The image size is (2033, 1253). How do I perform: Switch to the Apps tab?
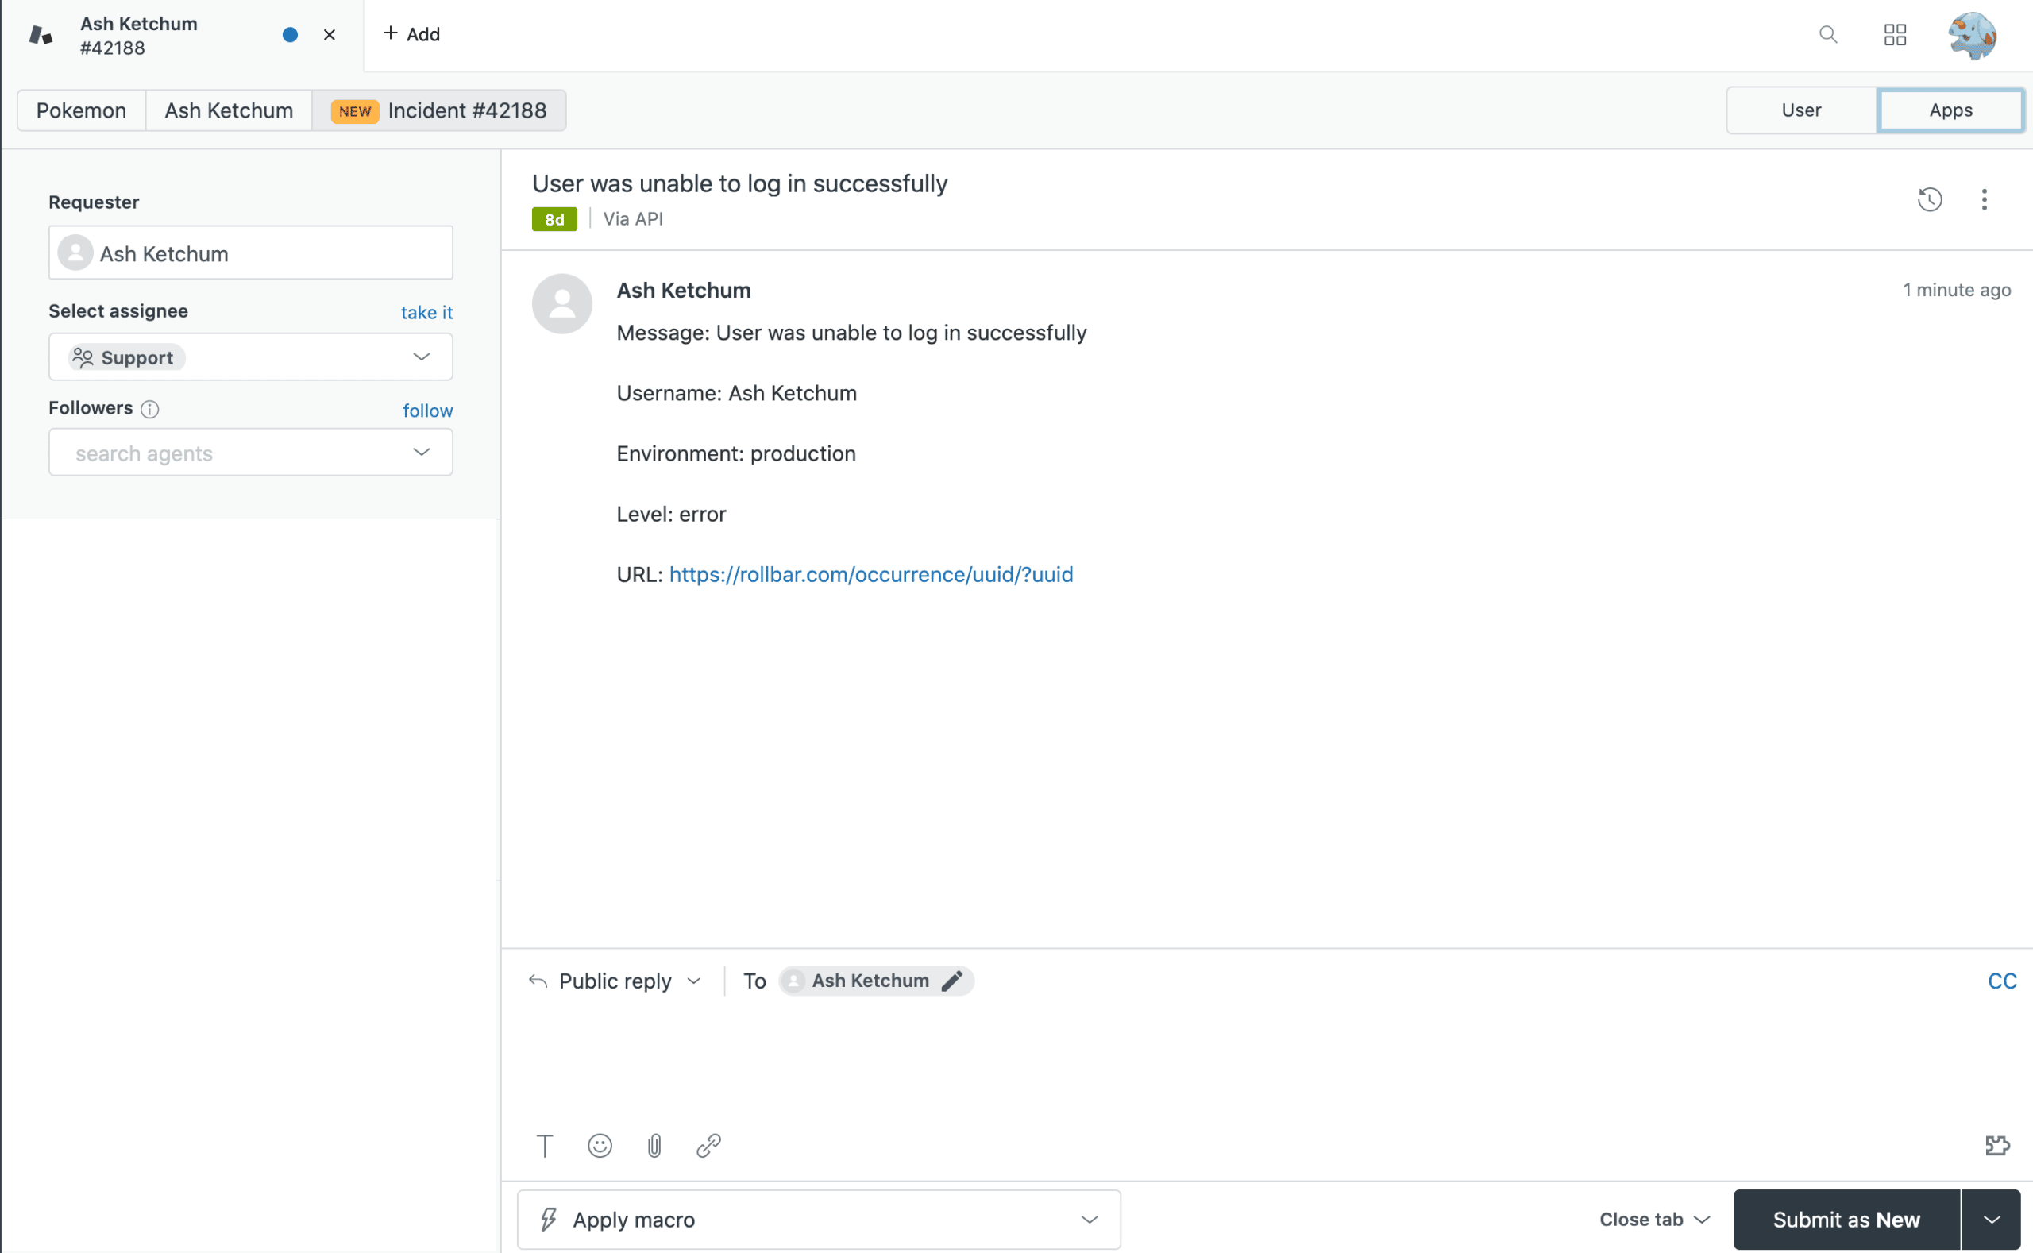(x=1950, y=109)
